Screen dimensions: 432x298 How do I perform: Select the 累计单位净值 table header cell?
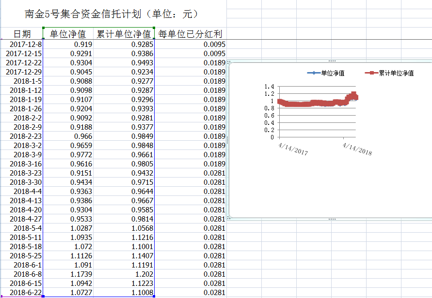click(124, 34)
